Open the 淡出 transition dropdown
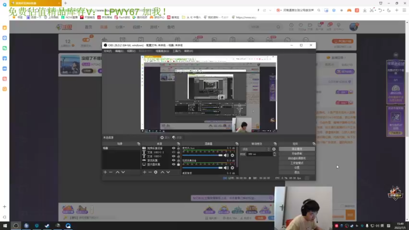Screen dimensions: 409x230 256,149
